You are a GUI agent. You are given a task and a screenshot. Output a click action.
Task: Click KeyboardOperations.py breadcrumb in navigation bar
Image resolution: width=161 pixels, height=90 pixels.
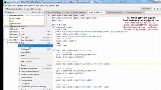tap(32, 9)
